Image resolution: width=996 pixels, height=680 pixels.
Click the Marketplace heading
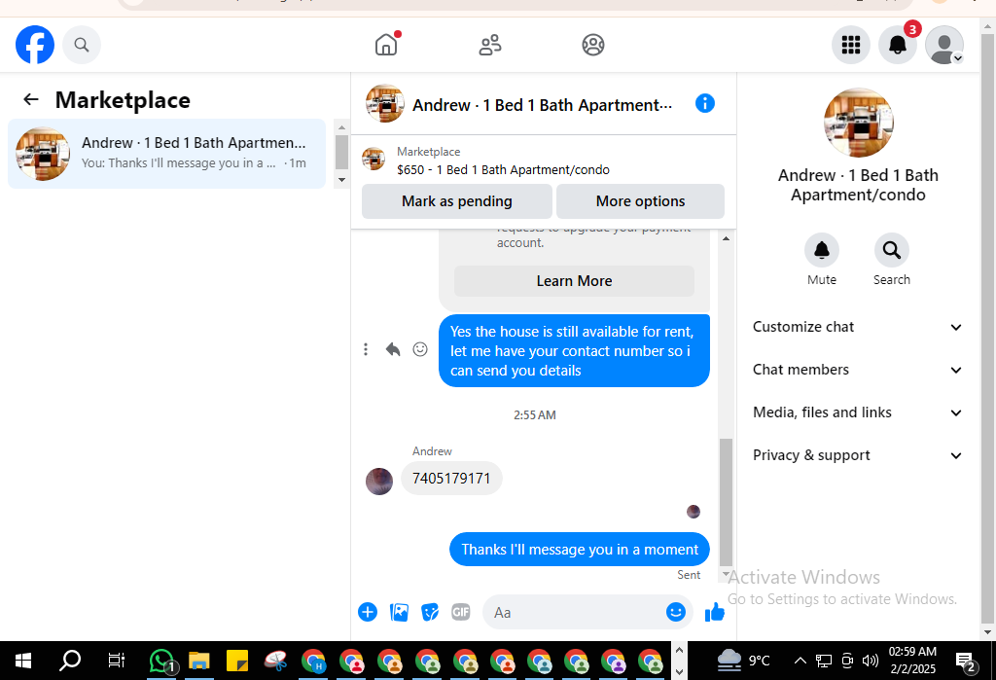tap(123, 100)
